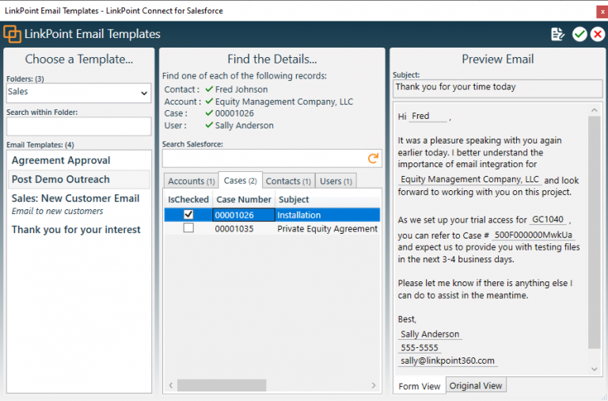
Task: Uncheck the checkbox for case 00001026
Action: tap(188, 214)
